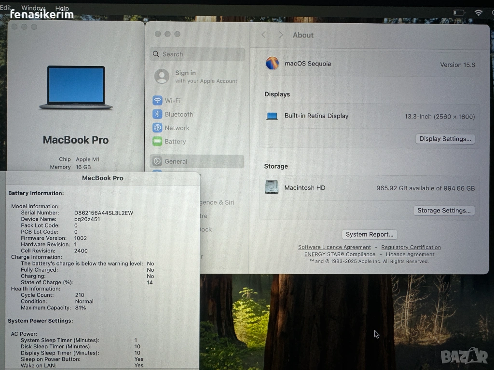Open the Help menu
494x370 pixels.
coord(62,8)
